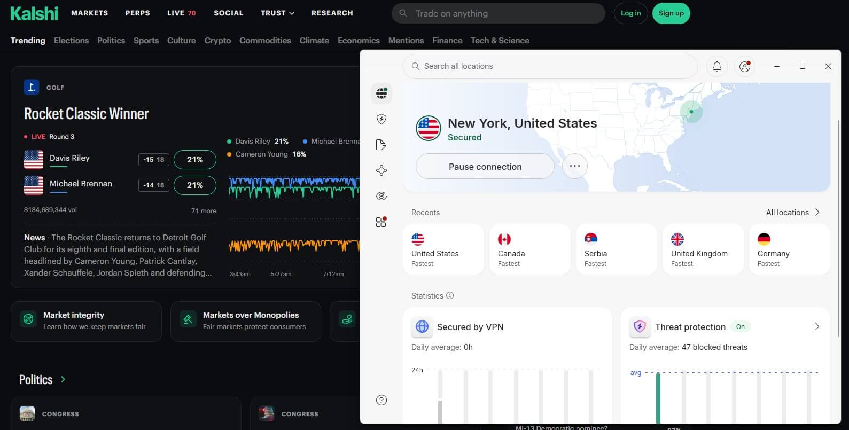
Task: Focus the Search all locations field
Action: coord(550,66)
